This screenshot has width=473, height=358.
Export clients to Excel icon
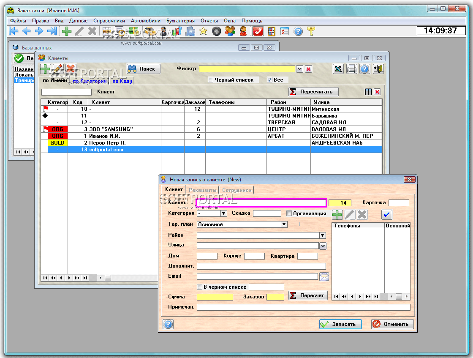click(x=338, y=69)
